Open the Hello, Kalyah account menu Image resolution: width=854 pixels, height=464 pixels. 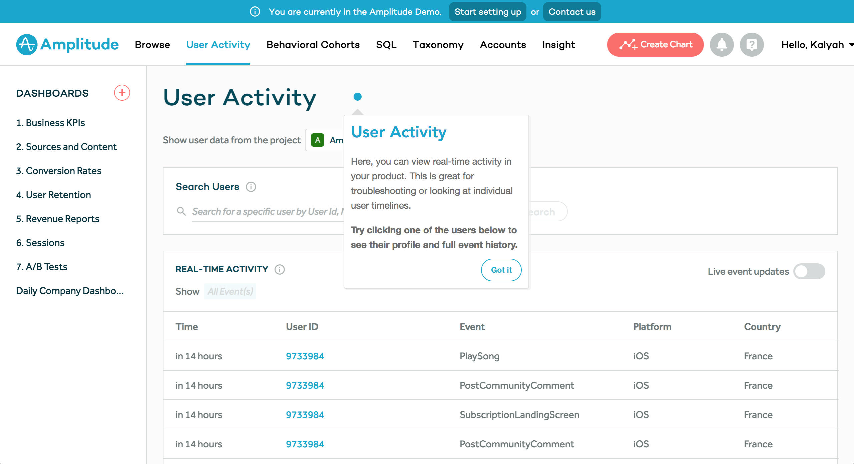click(x=817, y=45)
